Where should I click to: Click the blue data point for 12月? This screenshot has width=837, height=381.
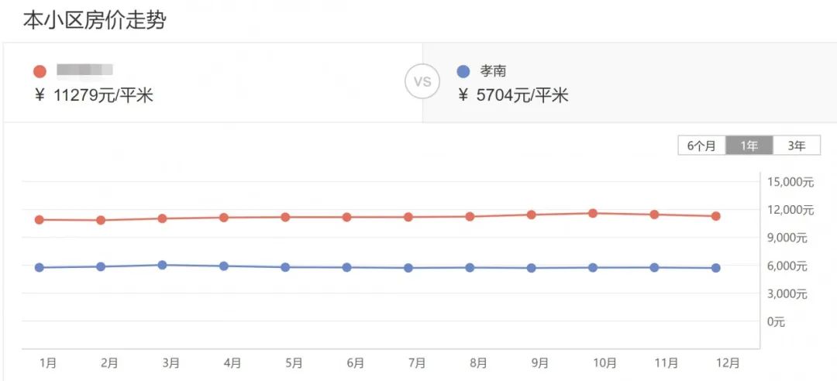[x=716, y=268]
